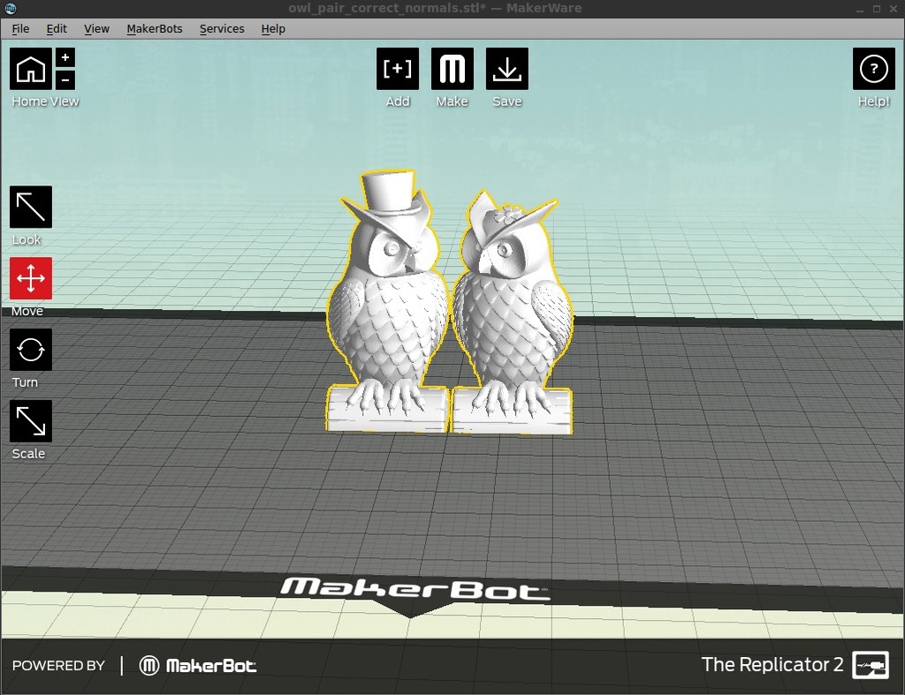Viewport: 905px width, 695px height.
Task: Click The Replicator 2 printer label
Action: (x=772, y=665)
